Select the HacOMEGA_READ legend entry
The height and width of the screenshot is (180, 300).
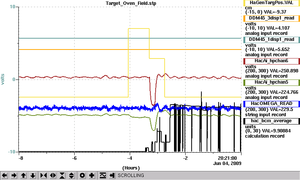(x=271, y=103)
